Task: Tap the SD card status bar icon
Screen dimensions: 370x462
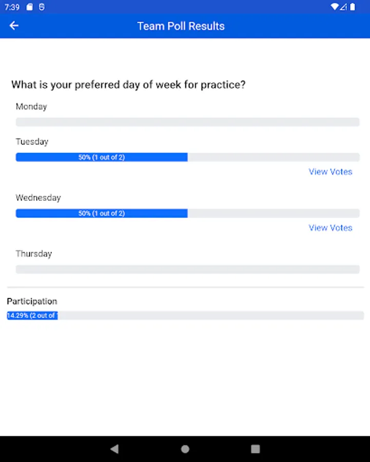Action: tap(30, 7)
